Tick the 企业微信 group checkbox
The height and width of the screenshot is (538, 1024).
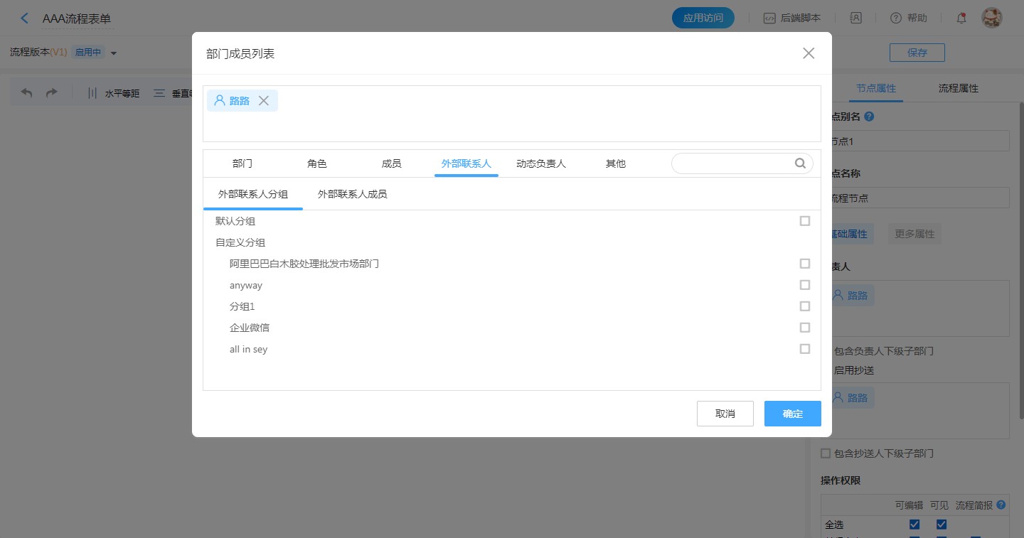coord(805,328)
